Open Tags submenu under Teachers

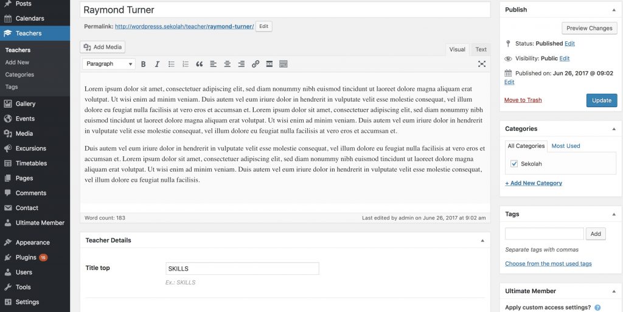12,87
